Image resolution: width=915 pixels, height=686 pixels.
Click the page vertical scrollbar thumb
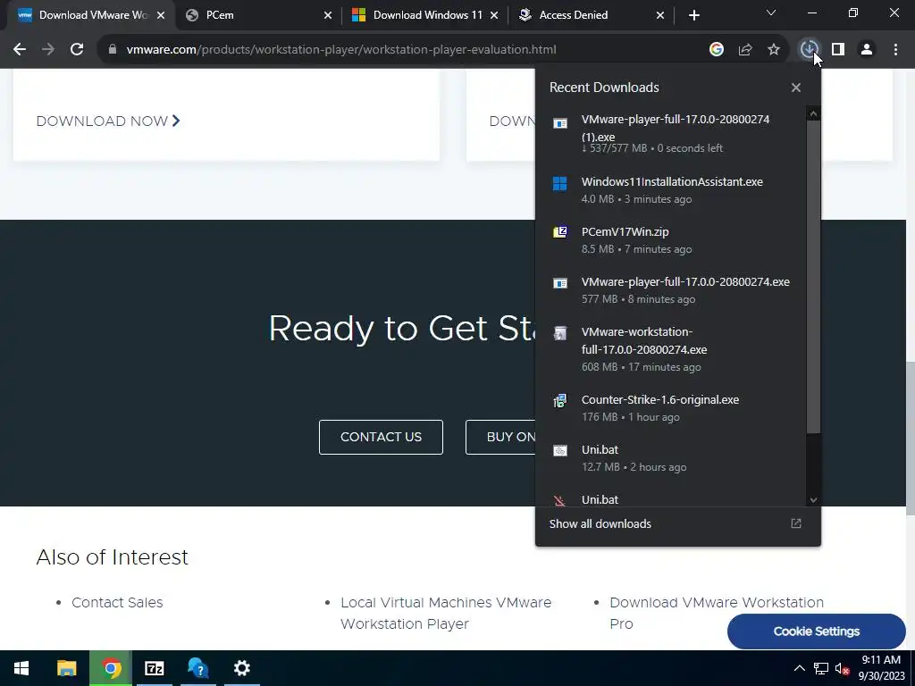[x=911, y=438]
